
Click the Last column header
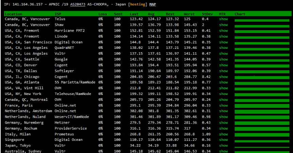click(x=134, y=14)
